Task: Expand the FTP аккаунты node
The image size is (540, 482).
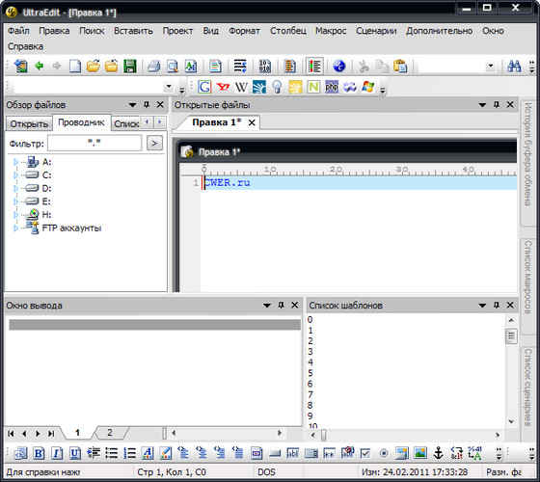Action: (x=15, y=228)
